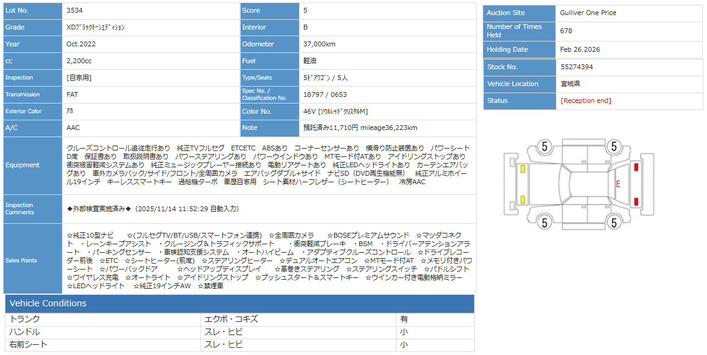
Task: Click the Odometer value 37,000km
Action: click(x=320, y=44)
